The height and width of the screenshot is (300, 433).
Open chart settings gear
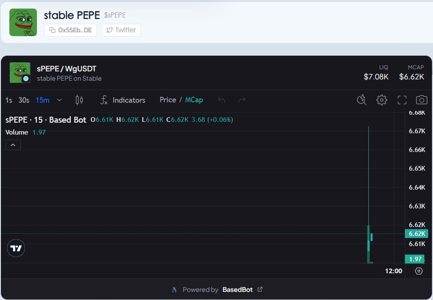coord(382,100)
